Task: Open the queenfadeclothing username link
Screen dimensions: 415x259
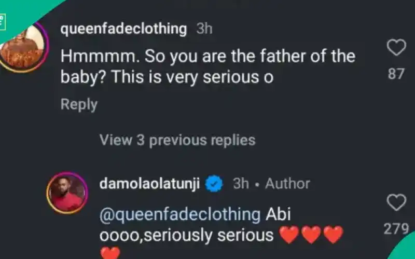Action: click(123, 29)
